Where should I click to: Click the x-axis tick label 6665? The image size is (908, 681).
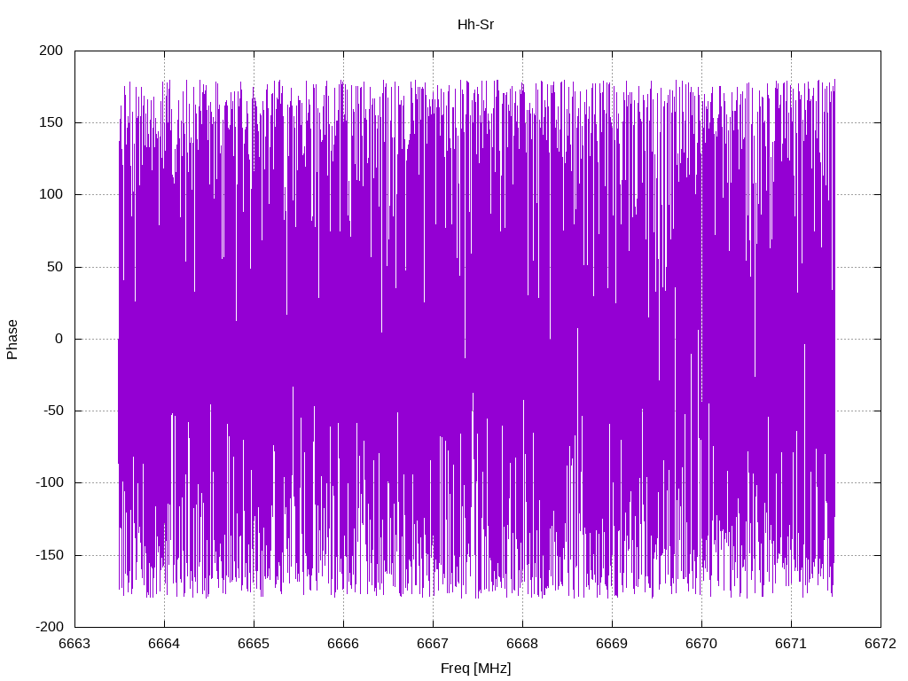(254, 644)
